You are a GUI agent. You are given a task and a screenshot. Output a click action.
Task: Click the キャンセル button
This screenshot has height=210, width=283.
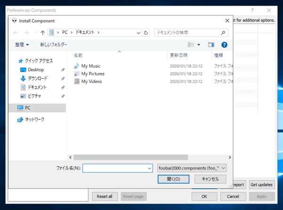210,179
